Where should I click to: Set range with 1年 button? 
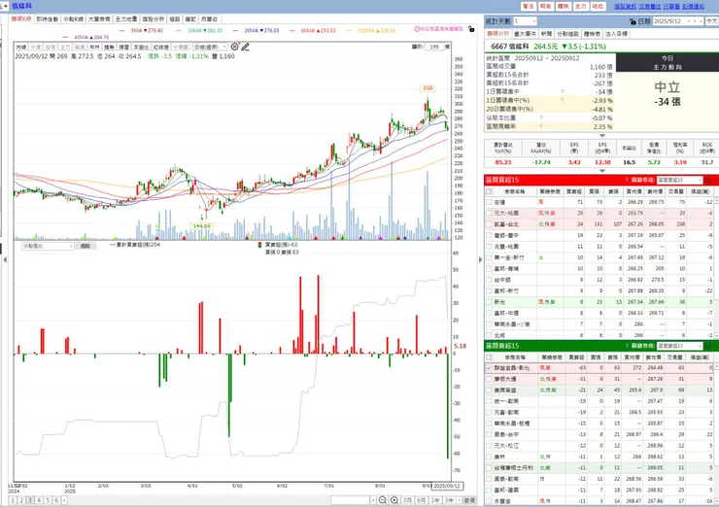tap(435, 500)
